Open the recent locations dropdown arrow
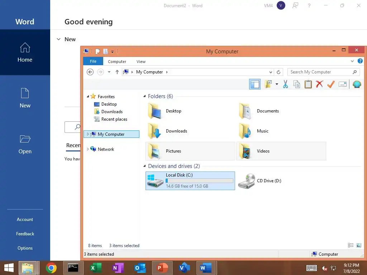 109,72
